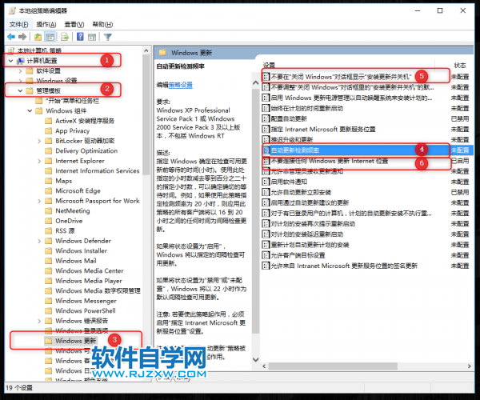Open the 查看(V) menu
This screenshot has height=400, width=480.
click(x=74, y=25)
